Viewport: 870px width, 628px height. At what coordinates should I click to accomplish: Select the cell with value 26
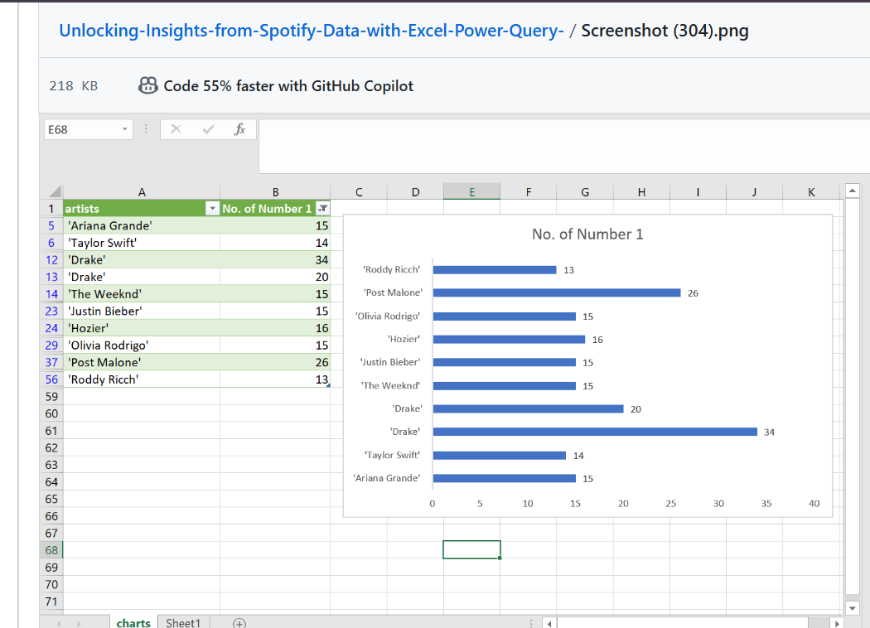(275, 362)
